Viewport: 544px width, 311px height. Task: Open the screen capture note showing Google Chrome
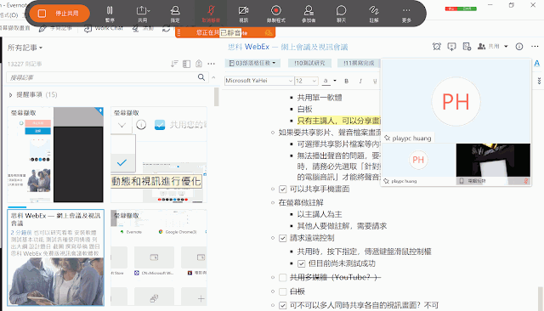point(159,257)
